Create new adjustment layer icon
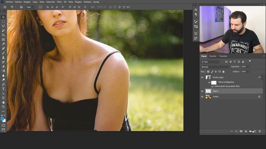266x149 pixels. pos(246,131)
